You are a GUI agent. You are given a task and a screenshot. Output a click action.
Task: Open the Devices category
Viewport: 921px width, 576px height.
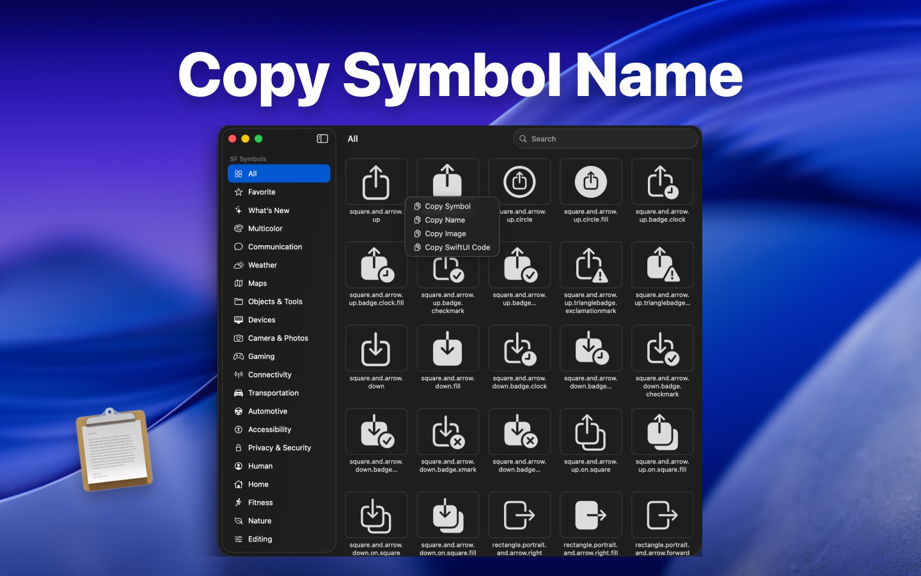pos(279,319)
